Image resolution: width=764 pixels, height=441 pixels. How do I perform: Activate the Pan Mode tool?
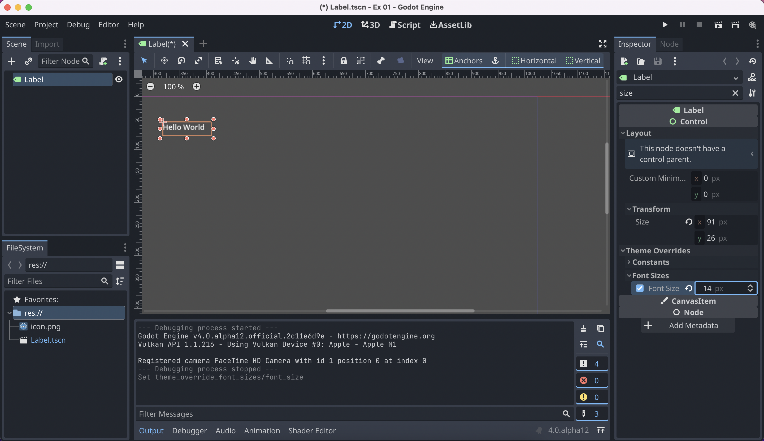pos(253,61)
